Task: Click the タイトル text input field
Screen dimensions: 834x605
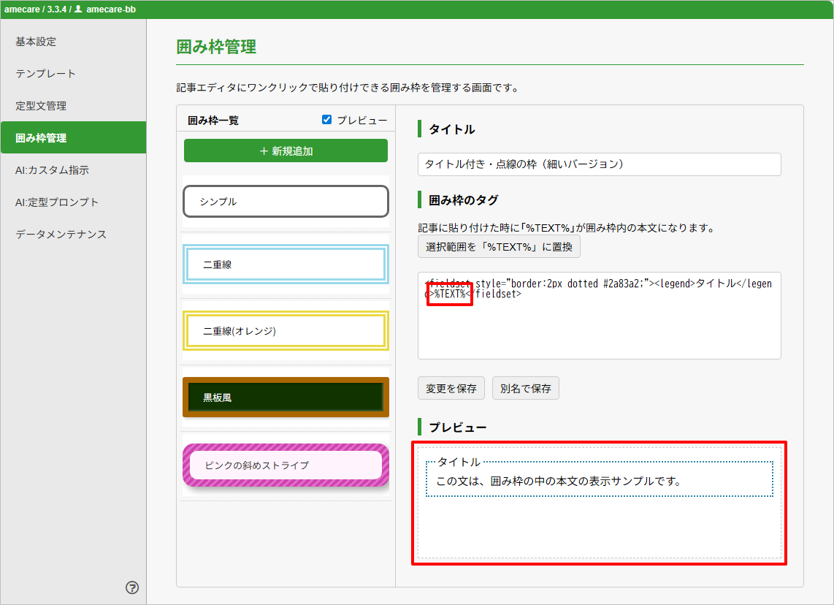Action: tap(599, 164)
